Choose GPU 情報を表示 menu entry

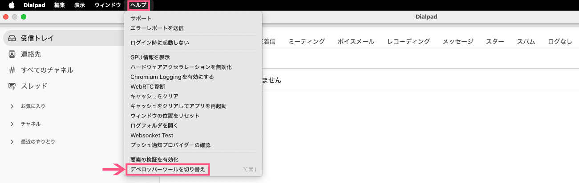[x=193, y=58]
